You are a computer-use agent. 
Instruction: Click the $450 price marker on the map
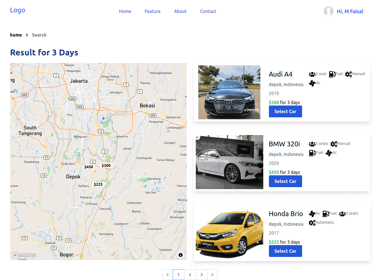click(89, 167)
